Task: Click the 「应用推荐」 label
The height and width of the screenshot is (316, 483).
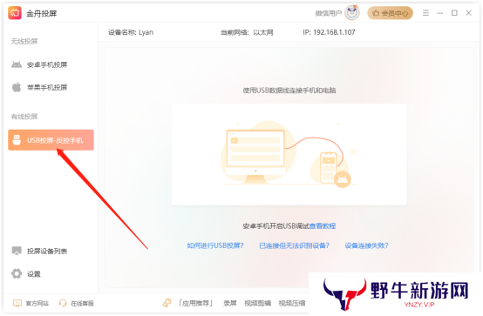Action: (x=196, y=304)
